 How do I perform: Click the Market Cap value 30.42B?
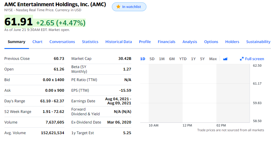(125, 59)
